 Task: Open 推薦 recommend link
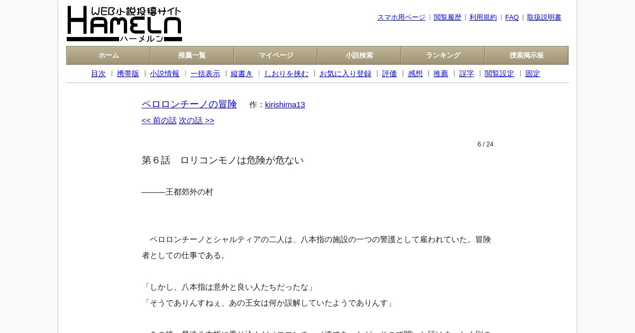click(x=441, y=74)
